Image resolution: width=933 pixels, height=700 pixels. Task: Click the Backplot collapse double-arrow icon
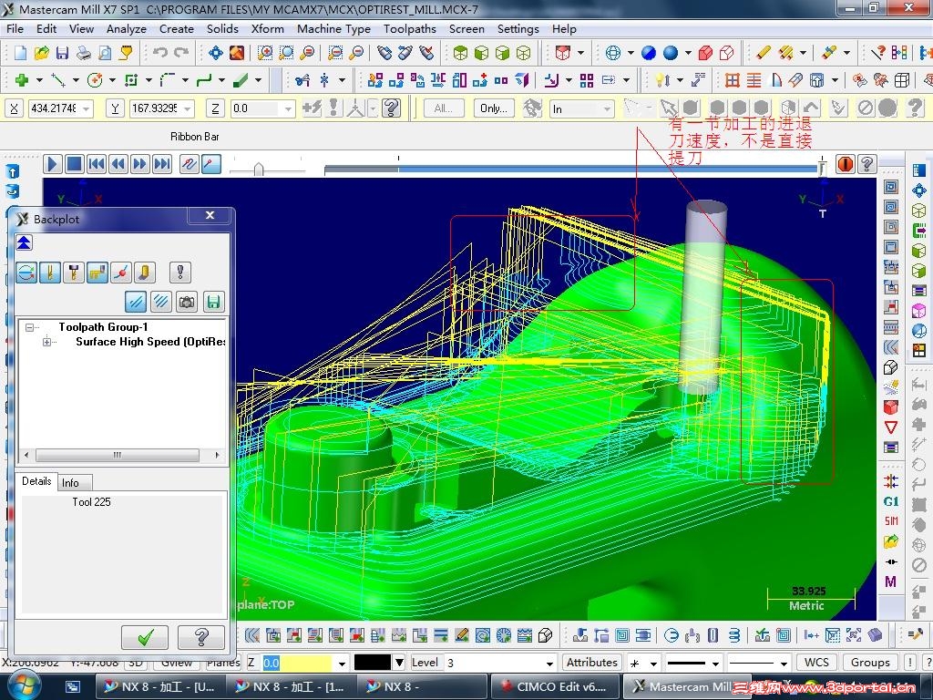pyautogui.click(x=24, y=242)
